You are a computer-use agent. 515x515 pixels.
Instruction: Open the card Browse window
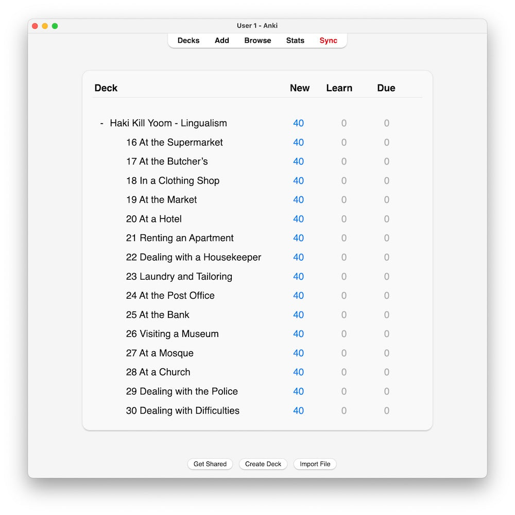pos(257,41)
